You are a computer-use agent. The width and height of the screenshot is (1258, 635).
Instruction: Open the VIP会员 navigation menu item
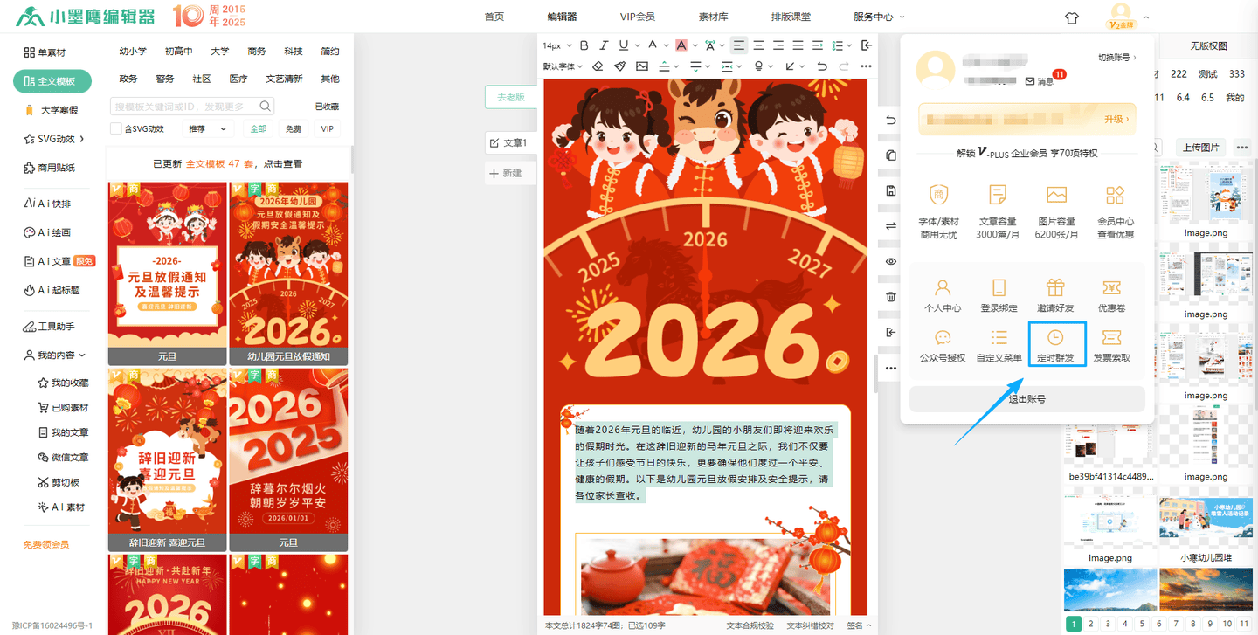[x=637, y=17]
